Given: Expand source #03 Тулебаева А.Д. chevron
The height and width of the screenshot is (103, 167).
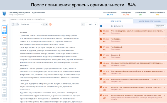Looking at the screenshot, I should (164, 47).
